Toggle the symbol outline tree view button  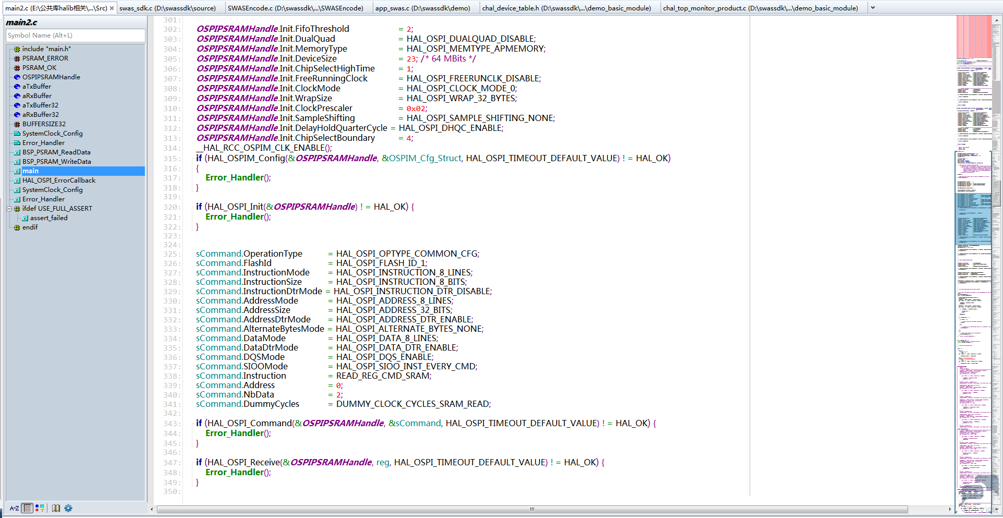point(28,508)
